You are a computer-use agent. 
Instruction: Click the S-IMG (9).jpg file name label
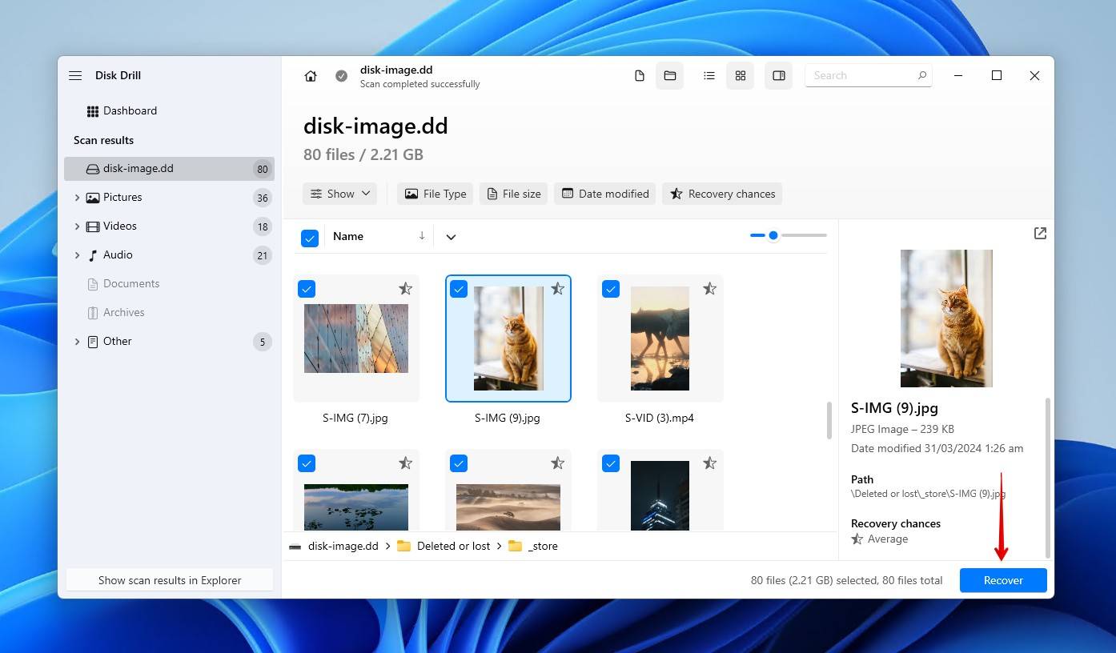point(508,418)
